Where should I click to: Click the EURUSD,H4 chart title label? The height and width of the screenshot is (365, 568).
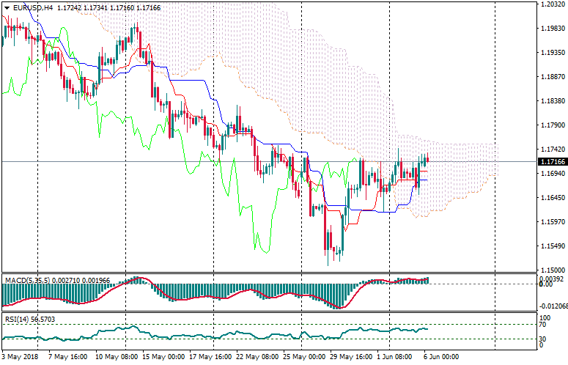[32, 7]
